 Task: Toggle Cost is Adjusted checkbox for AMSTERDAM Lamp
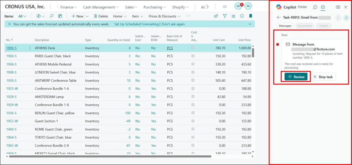point(193,97)
